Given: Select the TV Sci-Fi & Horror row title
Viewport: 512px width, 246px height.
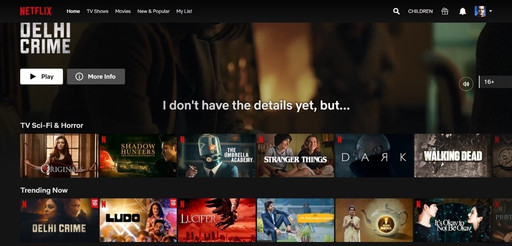Looking at the screenshot, I should tap(51, 125).
